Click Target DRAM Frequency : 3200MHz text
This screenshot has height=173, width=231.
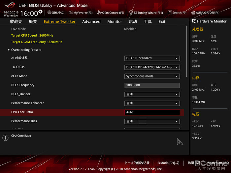[x=37, y=42]
